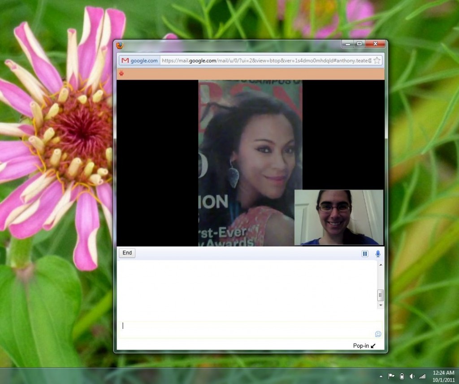The height and width of the screenshot is (384, 459).
Task: Open the Firefox icon window menu
Action: (120, 45)
